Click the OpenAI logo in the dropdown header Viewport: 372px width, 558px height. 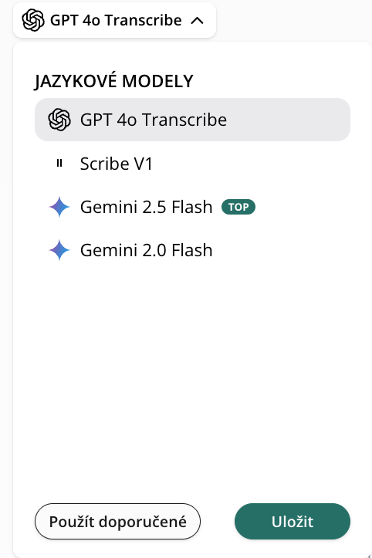tap(33, 20)
